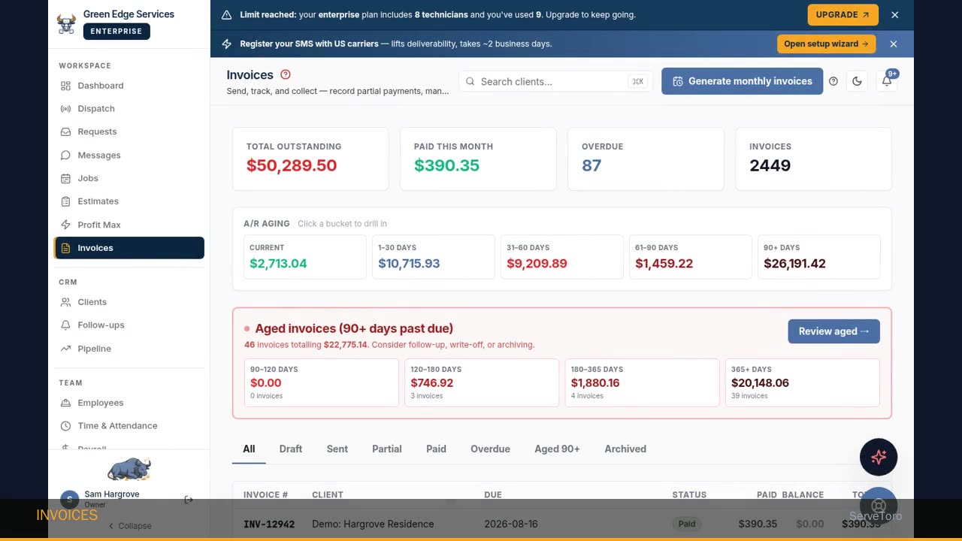Open the Dispatch sidebar item
The width and height of the screenshot is (962, 541).
(x=129, y=109)
